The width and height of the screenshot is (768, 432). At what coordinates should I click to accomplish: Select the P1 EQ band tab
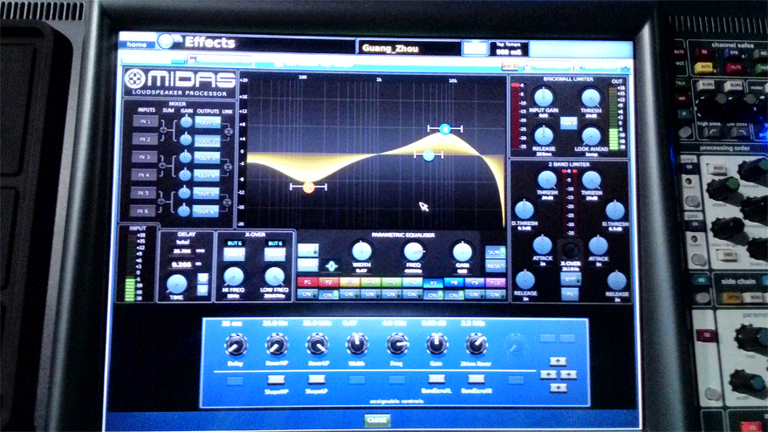click(x=307, y=283)
